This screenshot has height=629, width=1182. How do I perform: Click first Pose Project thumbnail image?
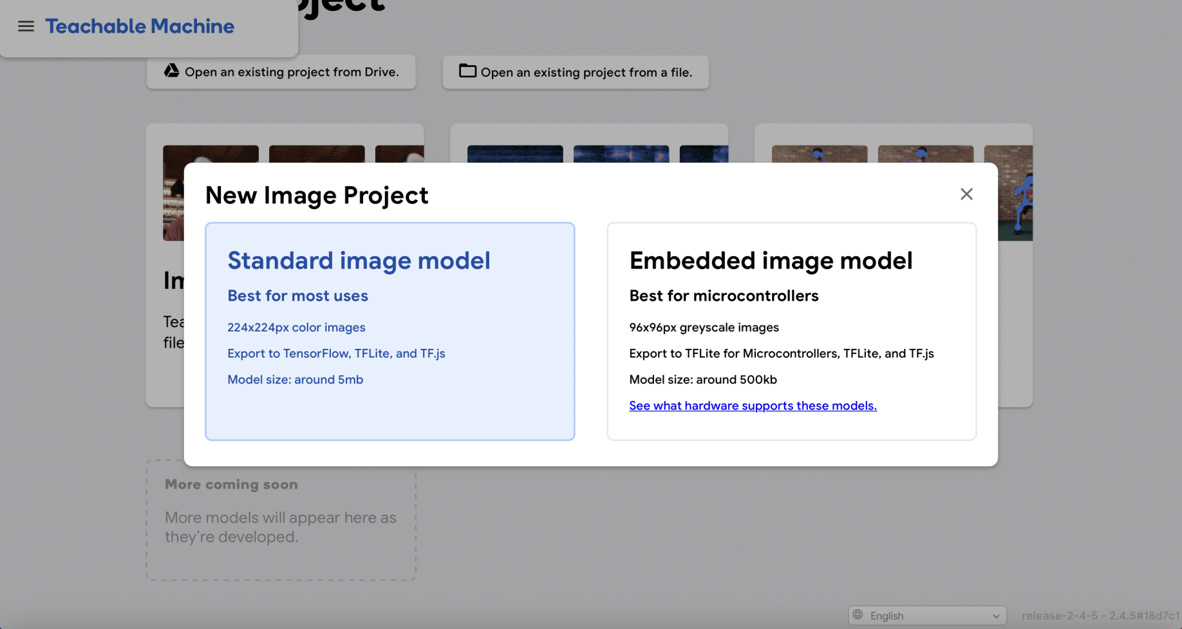(x=820, y=154)
